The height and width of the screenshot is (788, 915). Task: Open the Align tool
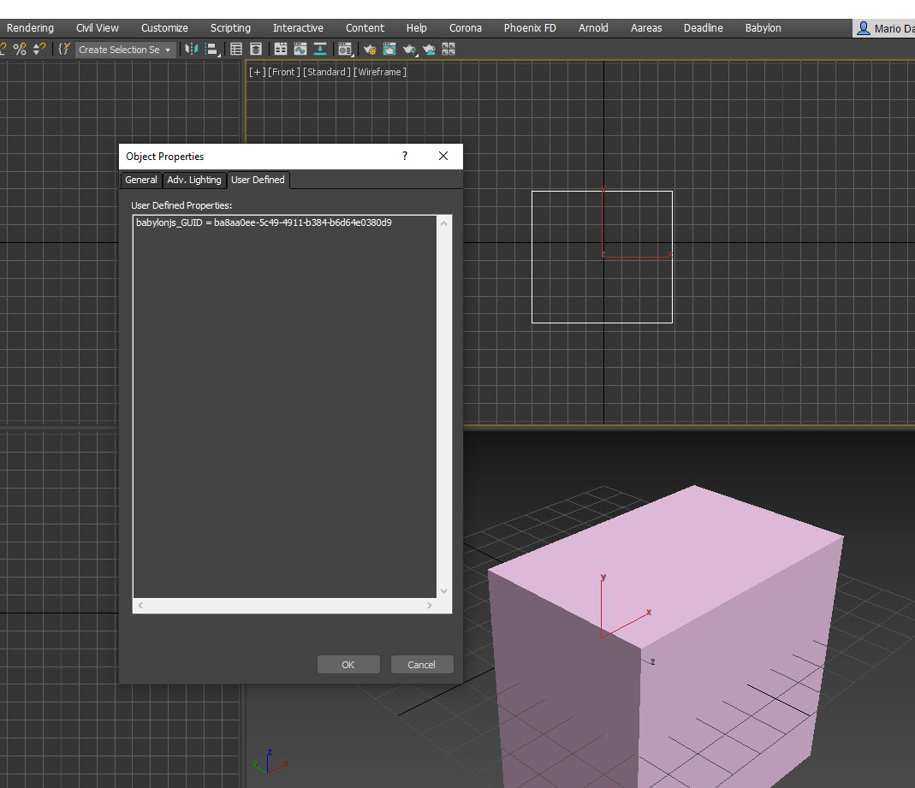point(211,50)
